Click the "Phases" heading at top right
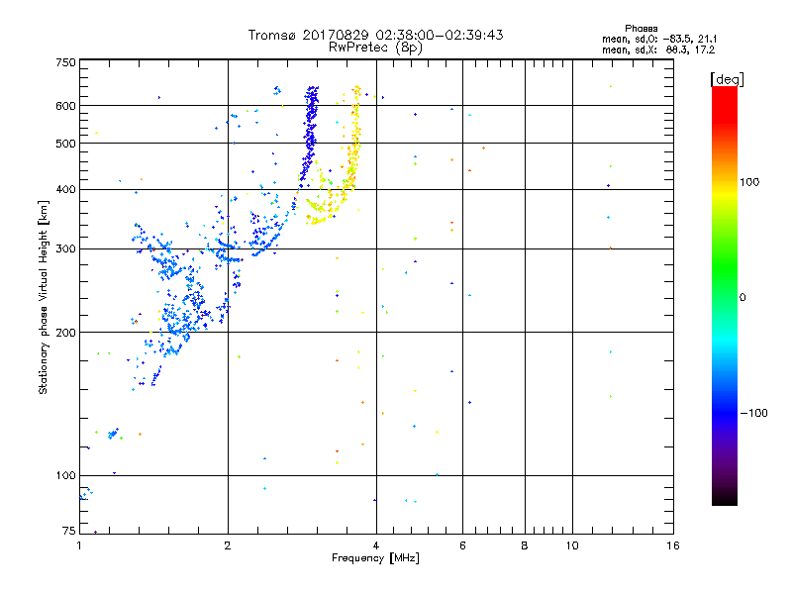Viewport: 792px width, 594px height. coord(641,29)
